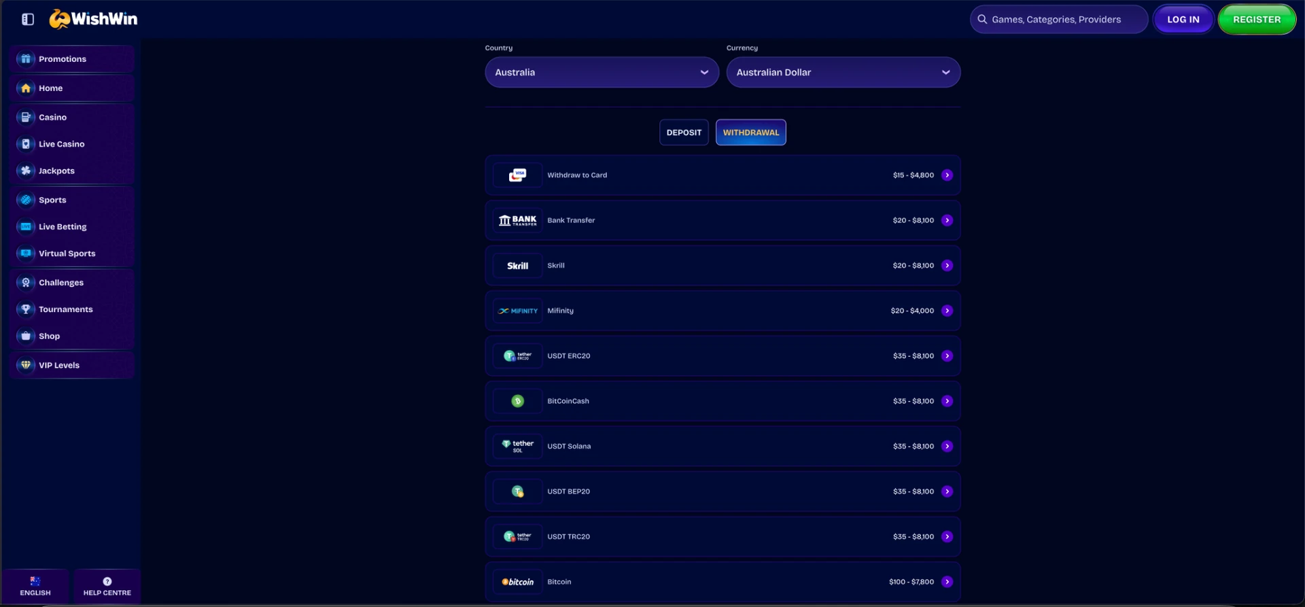Image resolution: width=1305 pixels, height=607 pixels.
Task: Click the Promotions gift icon
Action: 26,59
